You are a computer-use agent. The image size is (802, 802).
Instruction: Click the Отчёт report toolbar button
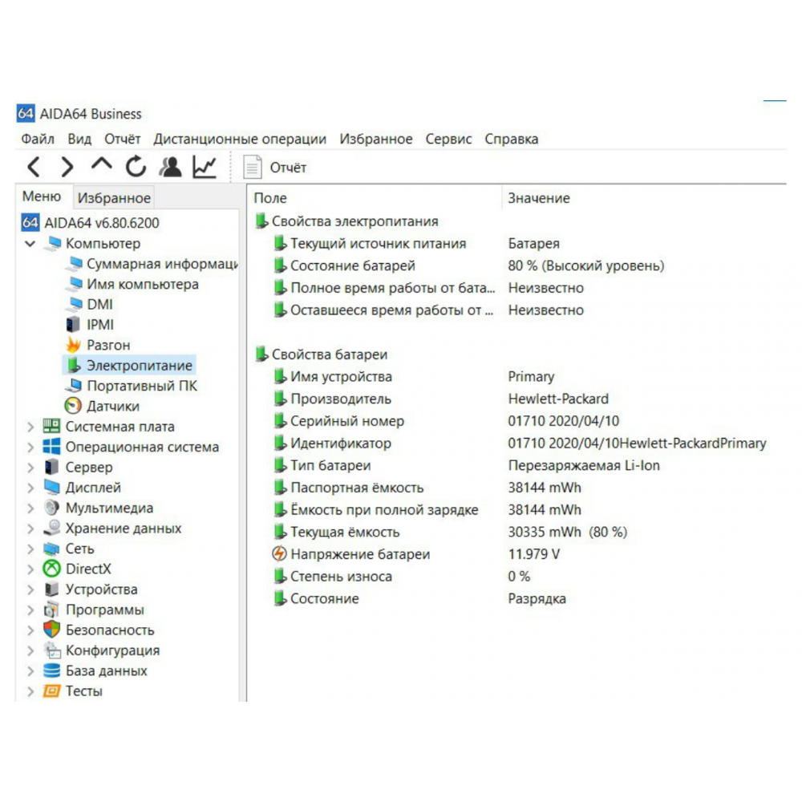(x=274, y=168)
